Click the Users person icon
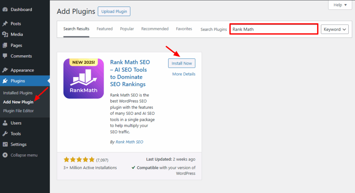This screenshot has width=355, height=193. tap(5, 123)
